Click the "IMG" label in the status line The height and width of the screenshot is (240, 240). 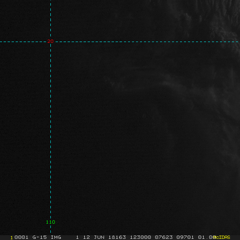point(56,237)
